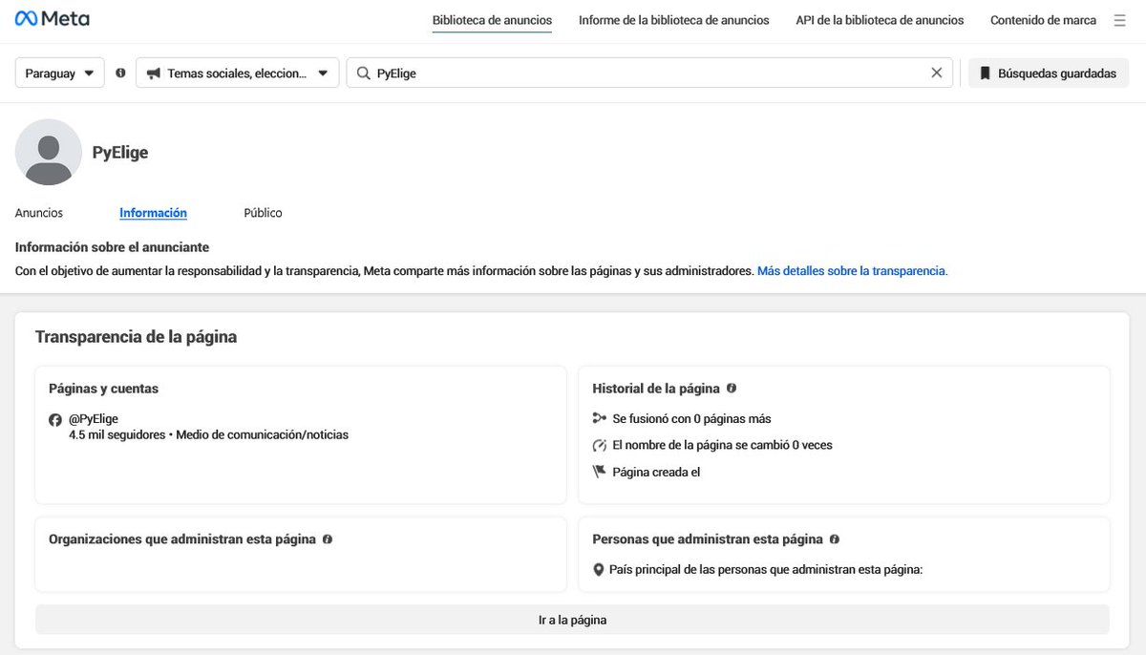The width and height of the screenshot is (1146, 655).
Task: Click the megaphone icon in category selector
Action: click(153, 73)
